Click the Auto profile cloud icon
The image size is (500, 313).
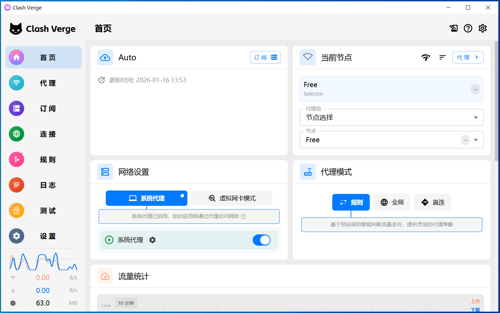(105, 57)
